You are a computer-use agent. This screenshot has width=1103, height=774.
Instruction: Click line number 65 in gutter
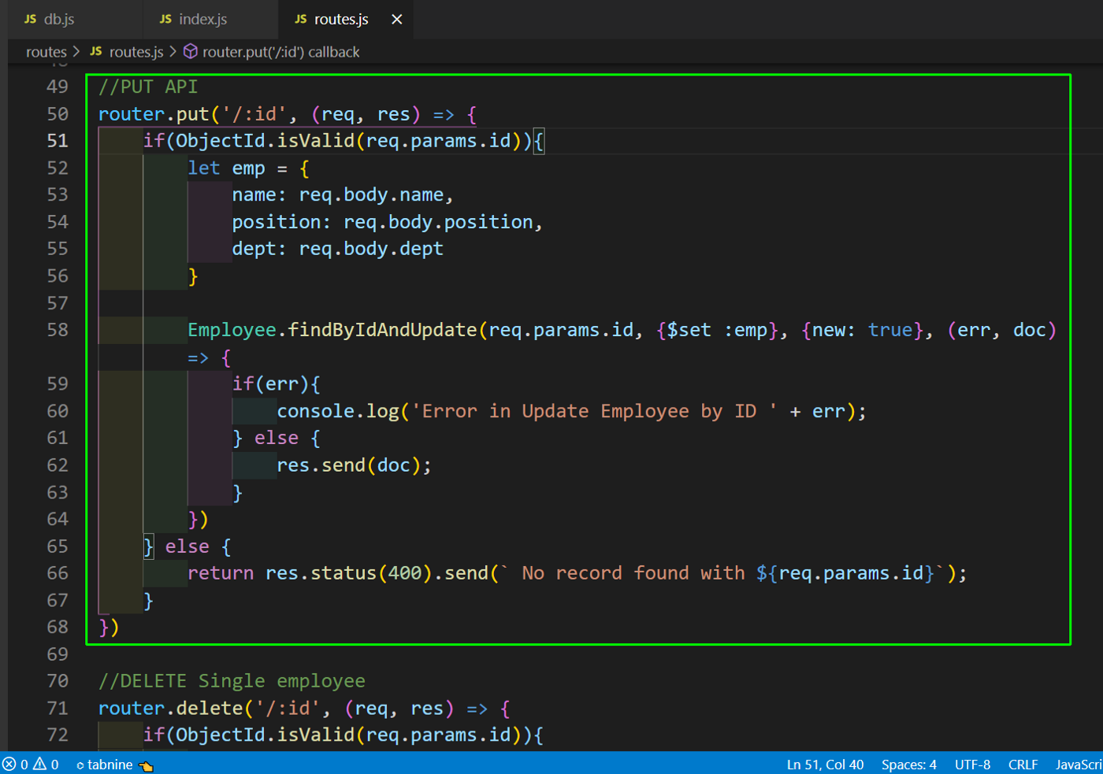click(58, 546)
